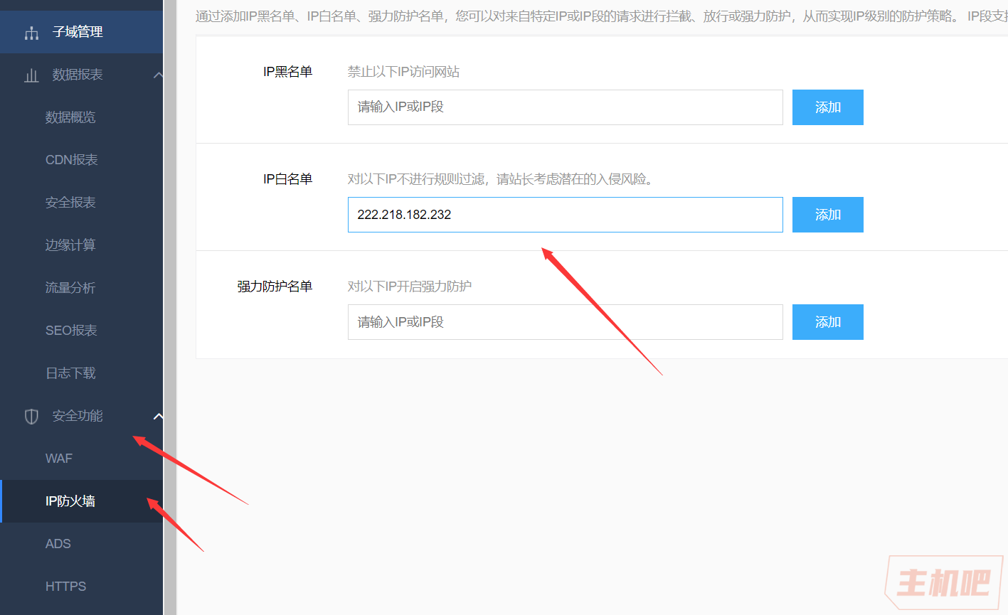This screenshot has height=615, width=1008.
Task: Click 添加 button for IP白名单
Action: 828,215
